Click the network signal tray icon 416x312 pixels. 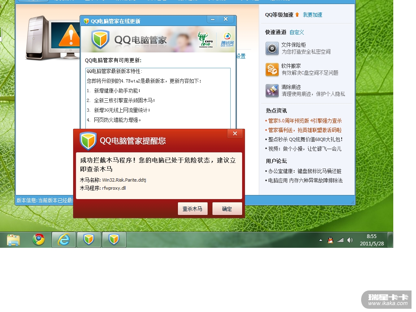pyautogui.click(x=340, y=240)
